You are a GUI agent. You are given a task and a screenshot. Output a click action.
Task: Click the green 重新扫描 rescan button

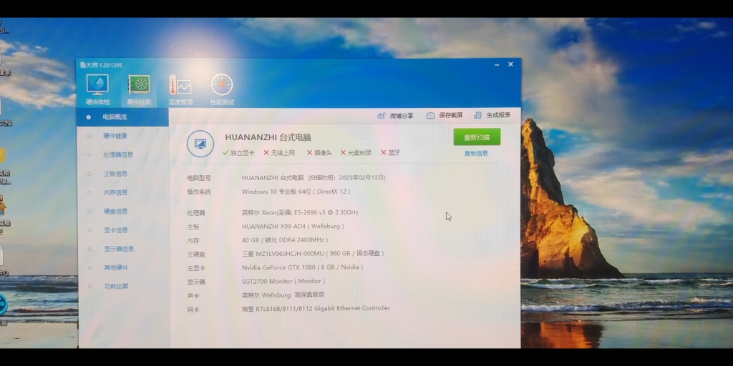[477, 137]
